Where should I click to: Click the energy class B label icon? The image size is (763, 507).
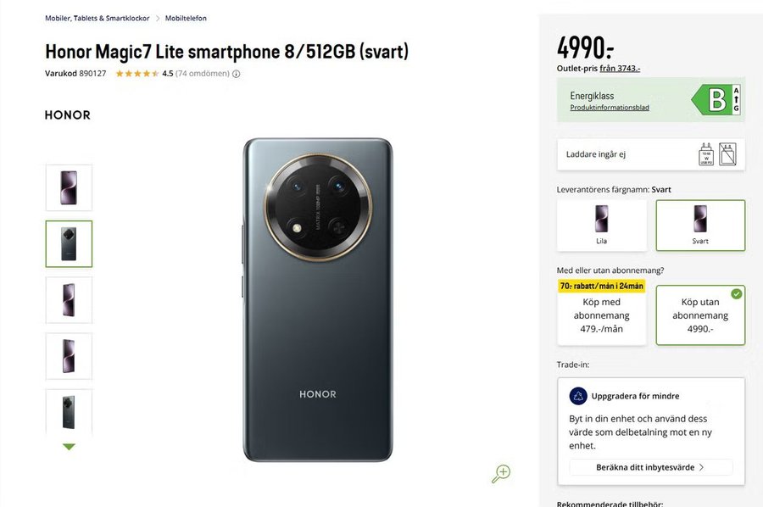click(x=716, y=100)
